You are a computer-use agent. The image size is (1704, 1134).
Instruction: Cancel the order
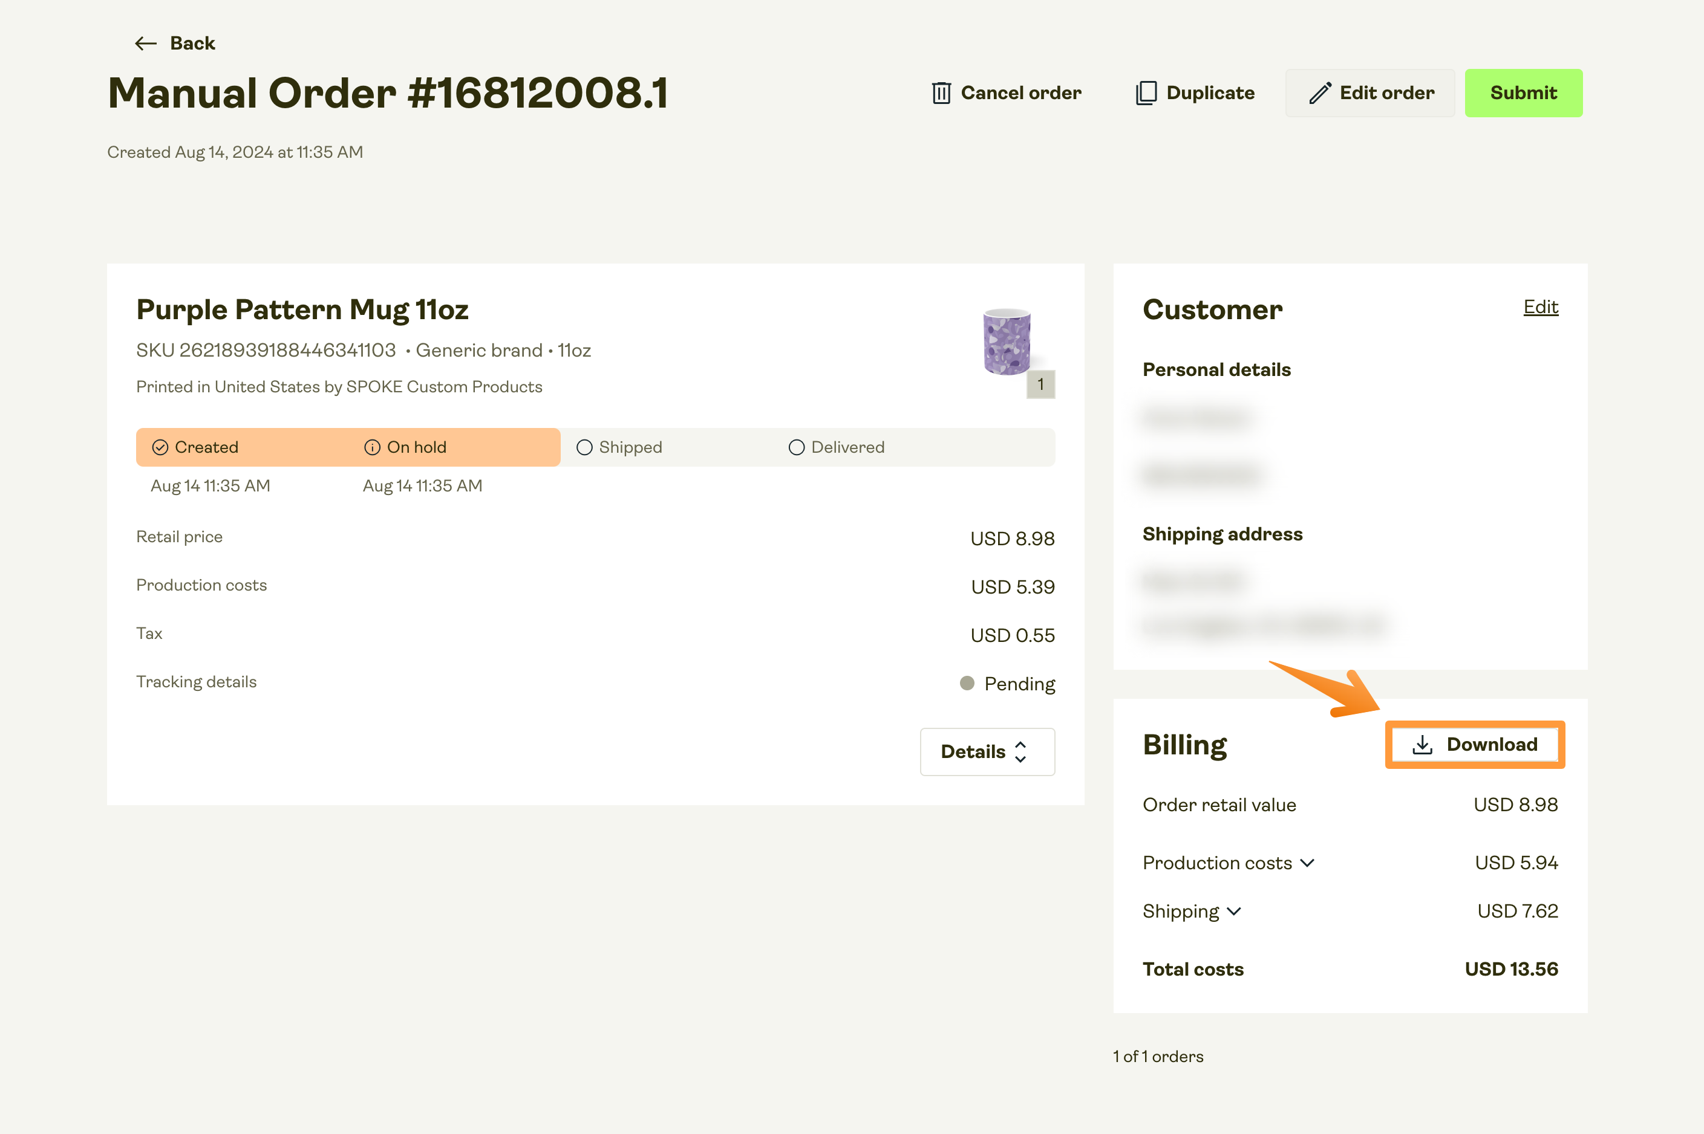[x=1006, y=92]
